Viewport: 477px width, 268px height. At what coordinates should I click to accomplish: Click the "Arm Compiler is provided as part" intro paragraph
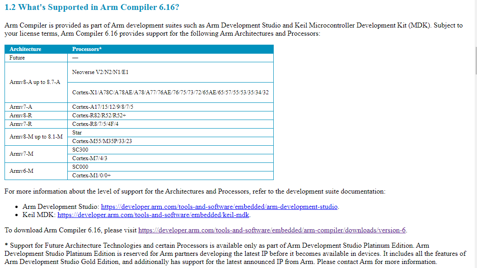pos(234,29)
